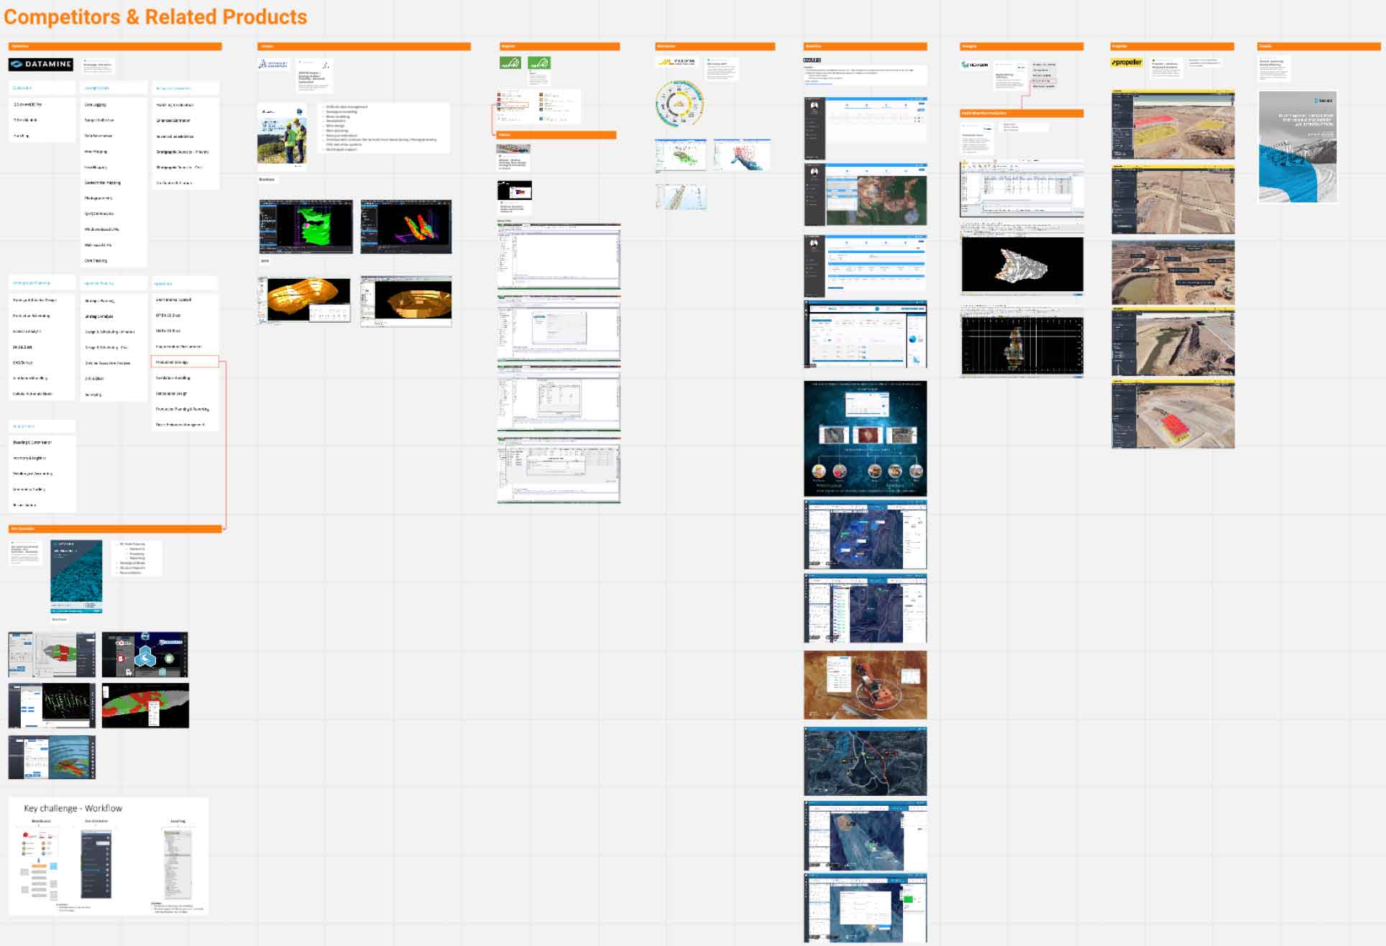
Task: Click the yellow mountain company logo
Action: (676, 63)
